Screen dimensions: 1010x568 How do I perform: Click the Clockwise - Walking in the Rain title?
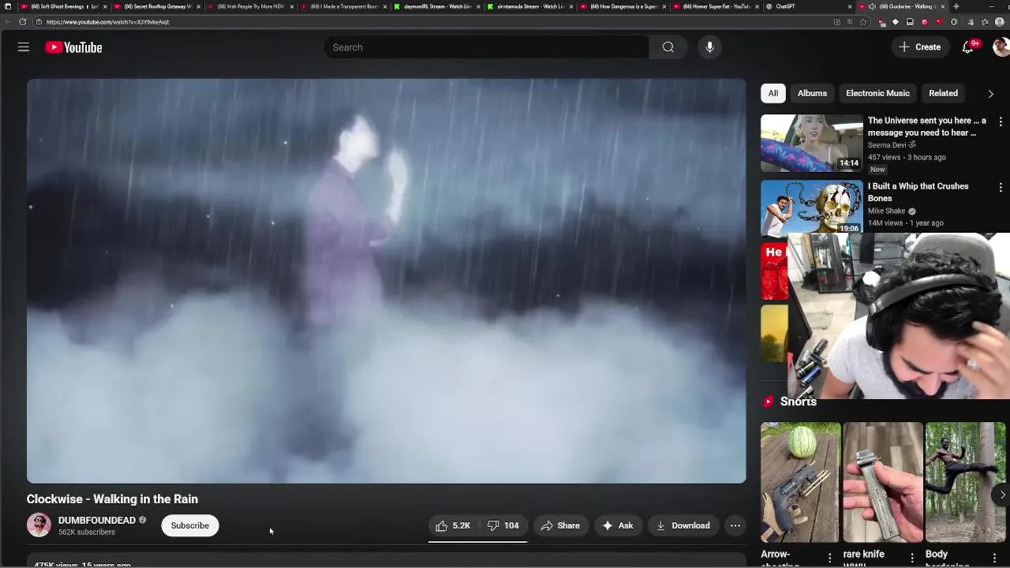(112, 499)
